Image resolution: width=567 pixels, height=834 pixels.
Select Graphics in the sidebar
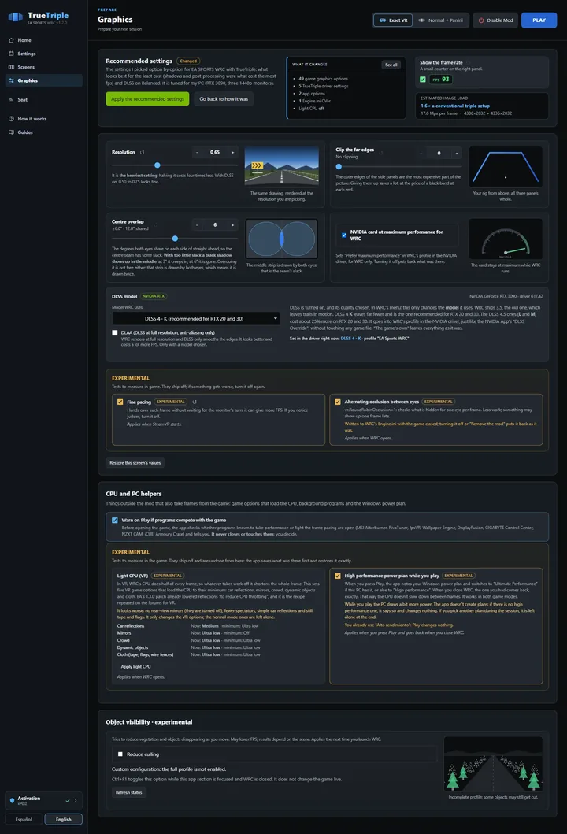pyautogui.click(x=43, y=81)
